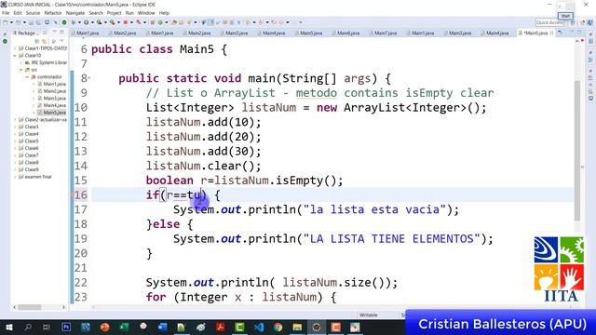
Task: Open the Window menu
Action: pos(146,13)
